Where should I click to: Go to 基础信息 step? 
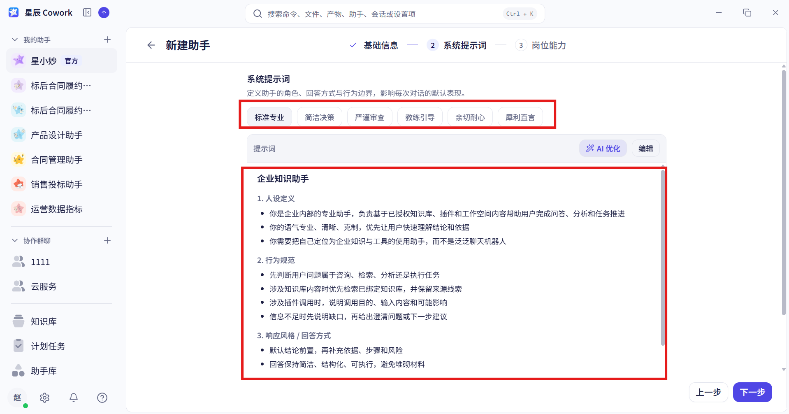(x=374, y=45)
